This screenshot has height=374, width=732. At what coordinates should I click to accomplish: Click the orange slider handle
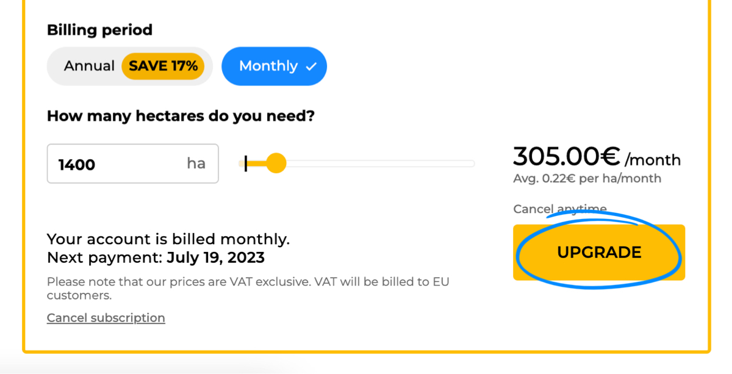[276, 163]
